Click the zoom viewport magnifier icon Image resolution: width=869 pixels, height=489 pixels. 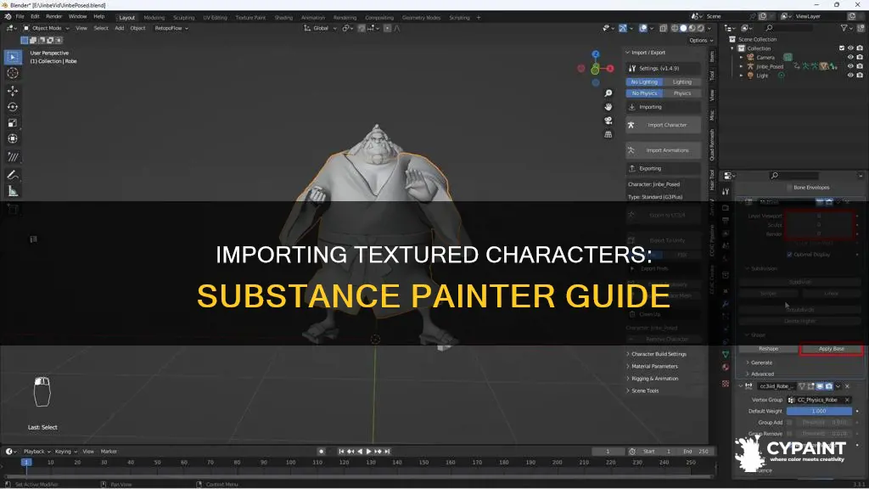coord(608,93)
